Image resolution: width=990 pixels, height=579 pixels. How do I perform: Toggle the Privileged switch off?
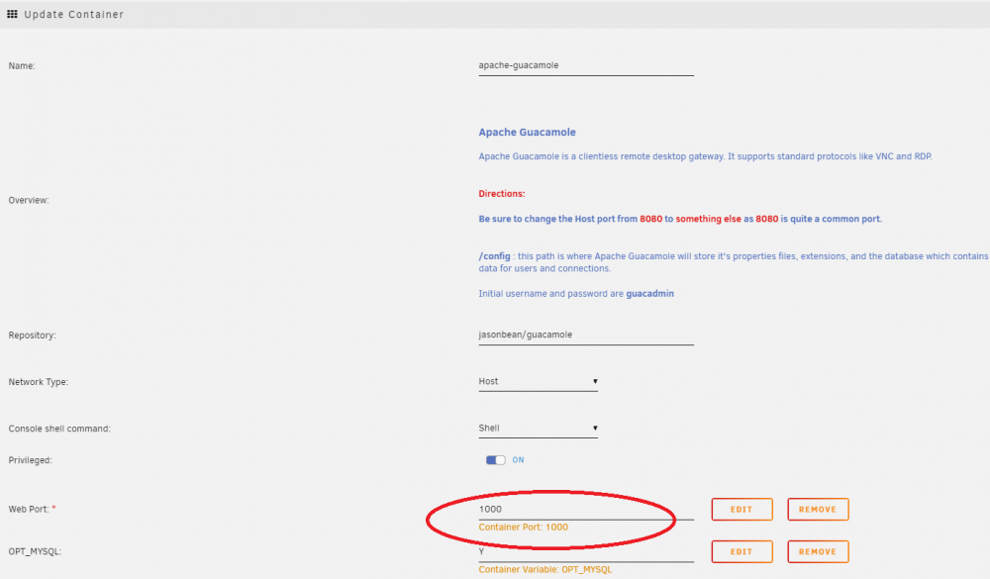pyautogui.click(x=496, y=459)
